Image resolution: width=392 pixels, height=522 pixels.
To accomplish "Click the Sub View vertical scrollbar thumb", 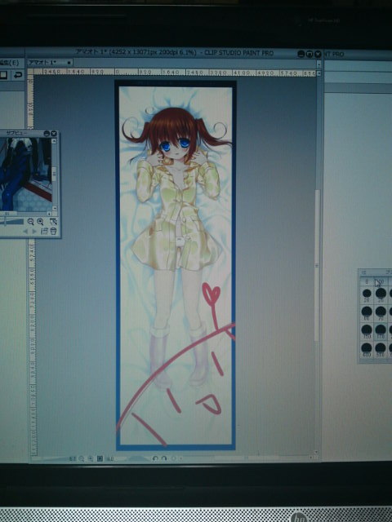I will (55, 174).
